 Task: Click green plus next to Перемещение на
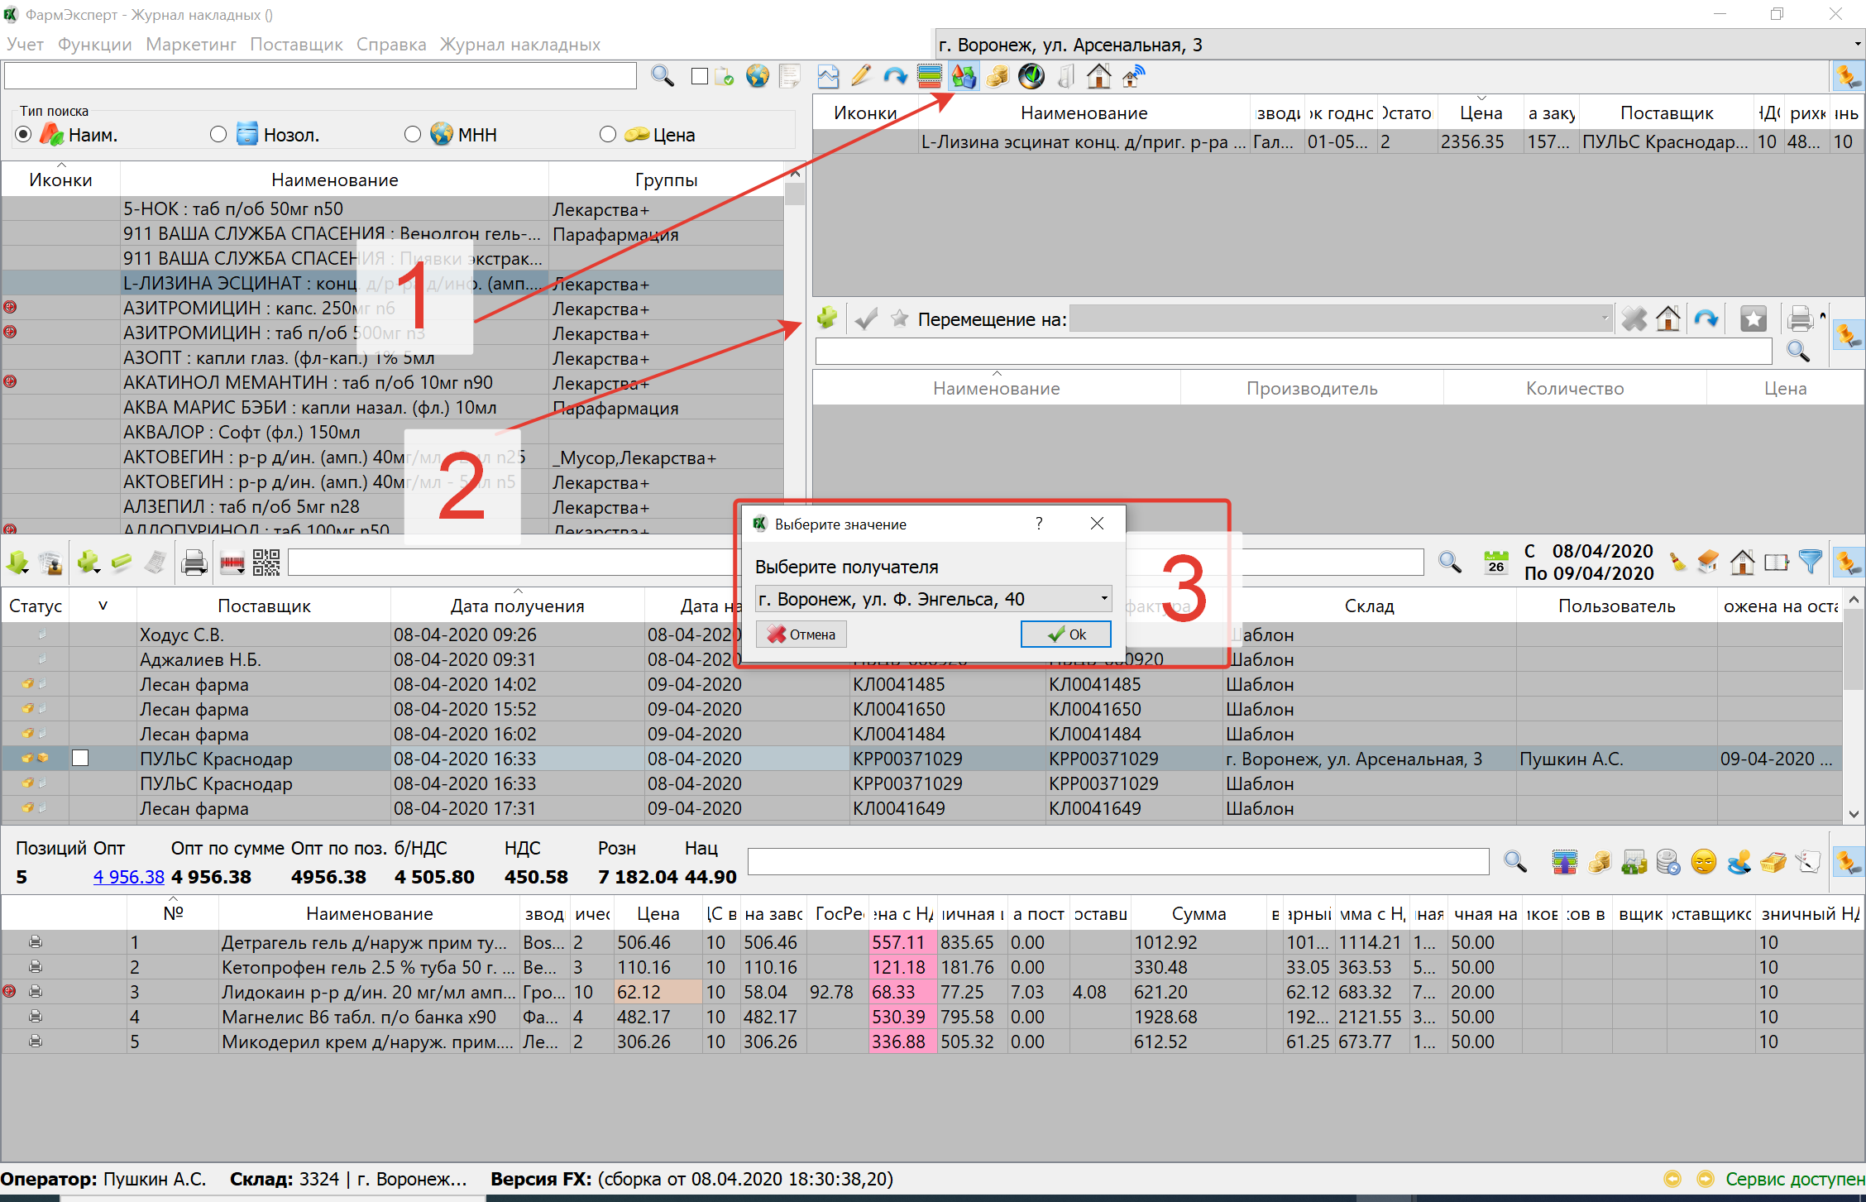[826, 318]
